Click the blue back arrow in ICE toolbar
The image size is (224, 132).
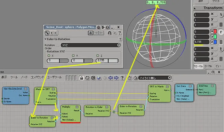tap(110, 78)
